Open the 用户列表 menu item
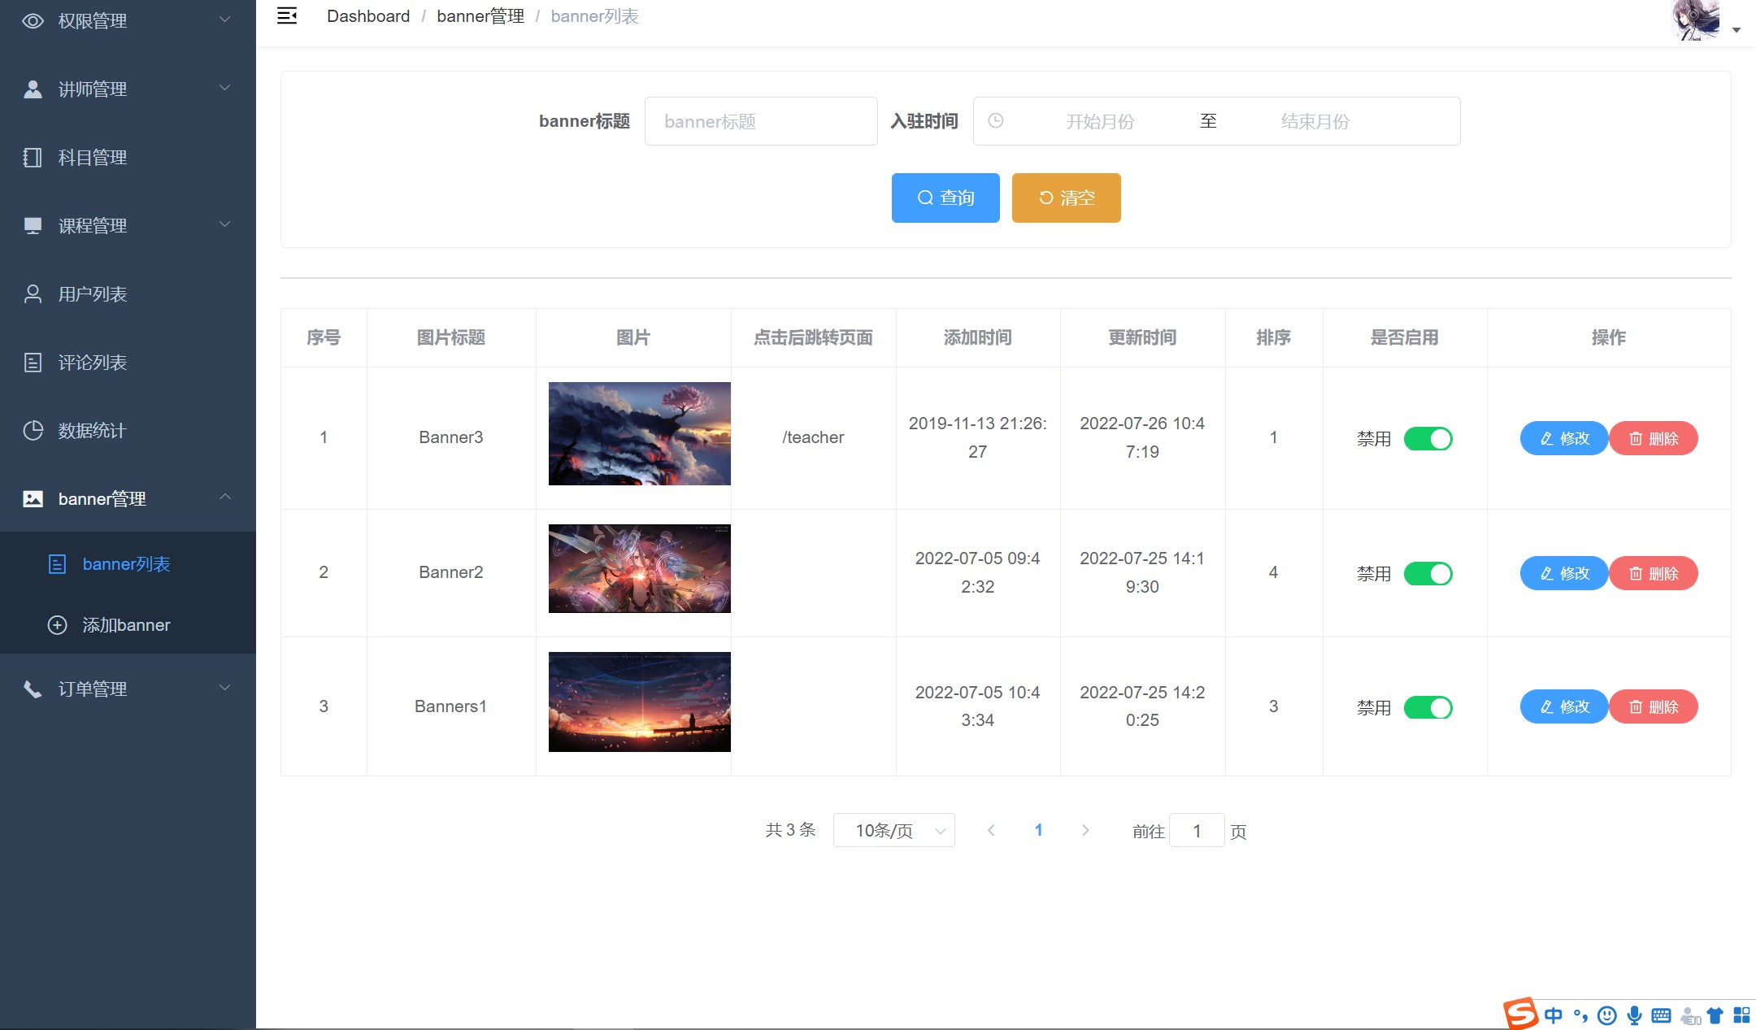Image resolution: width=1756 pixels, height=1030 pixels. click(92, 294)
